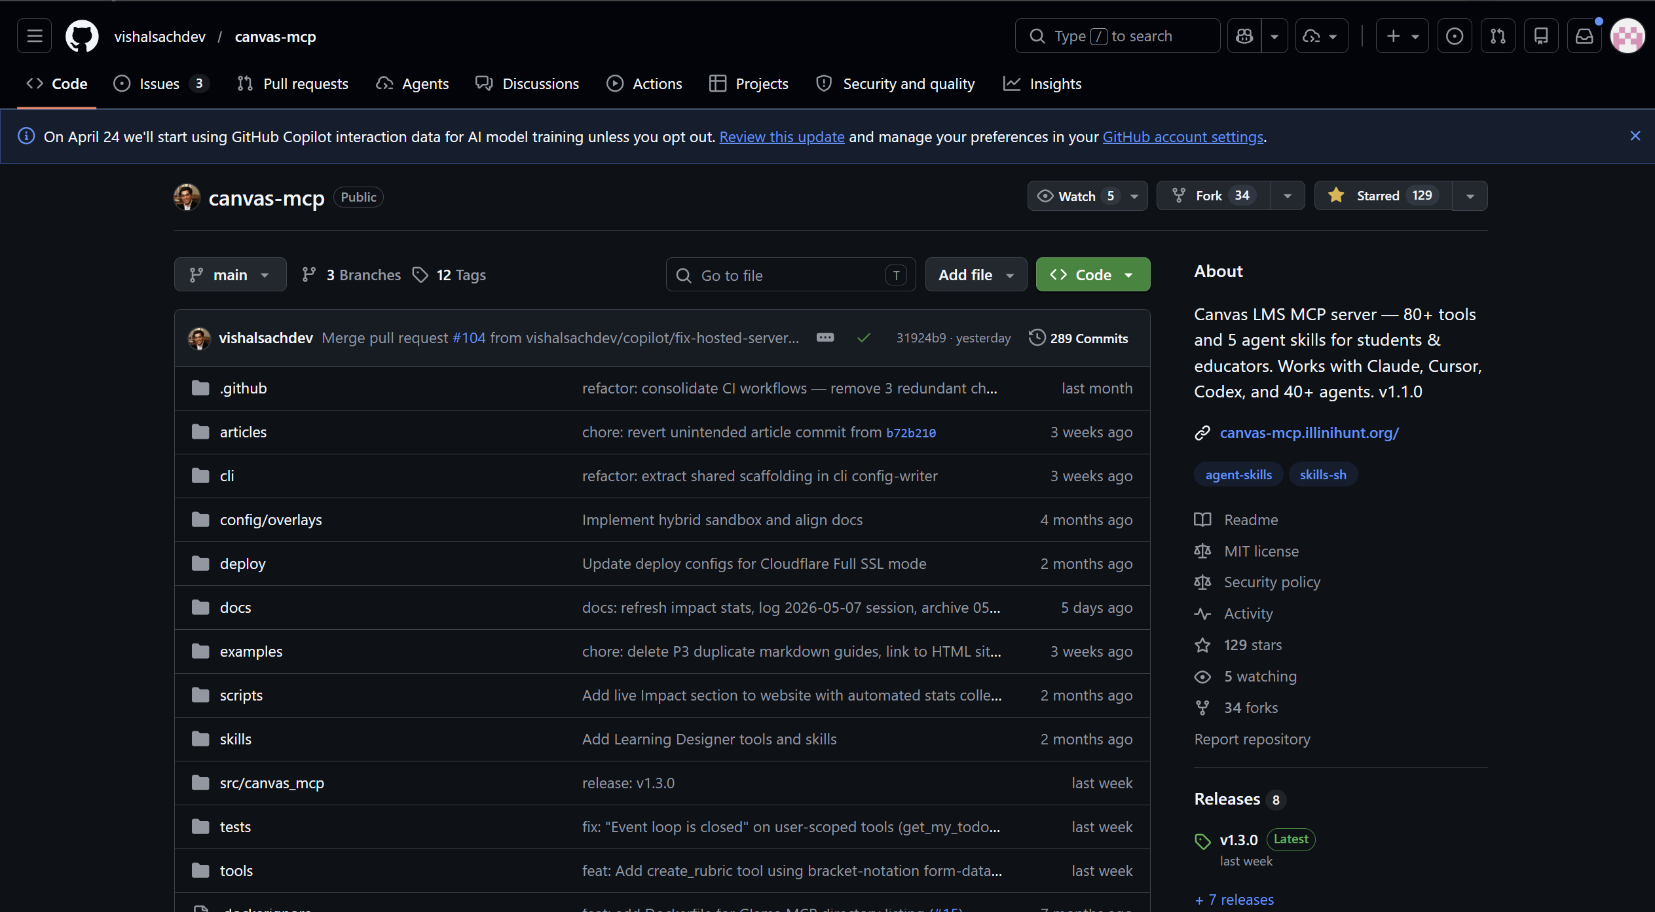The height and width of the screenshot is (912, 1655).
Task: Show the + 7 releases link
Action: coord(1235,900)
